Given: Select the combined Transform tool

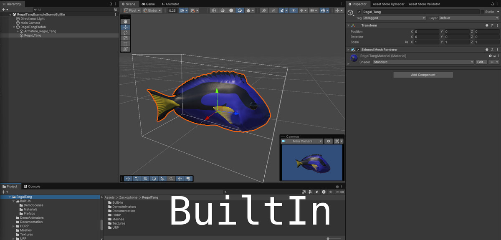Looking at the screenshot, I should [x=126, y=49].
